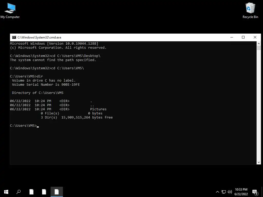Click the Microsoft Corporation copyright line
The width and height of the screenshot is (263, 197).
(58, 47)
